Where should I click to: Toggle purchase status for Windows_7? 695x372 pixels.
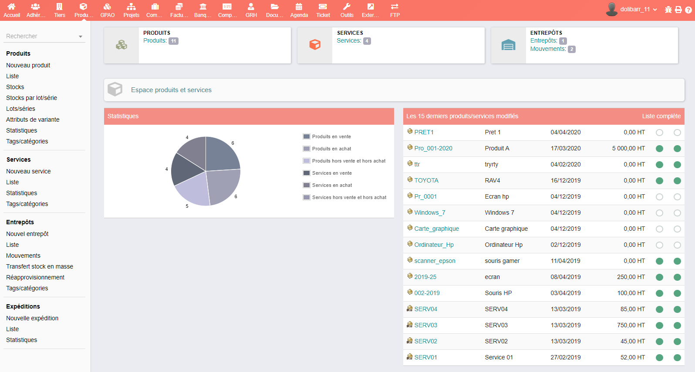(677, 213)
